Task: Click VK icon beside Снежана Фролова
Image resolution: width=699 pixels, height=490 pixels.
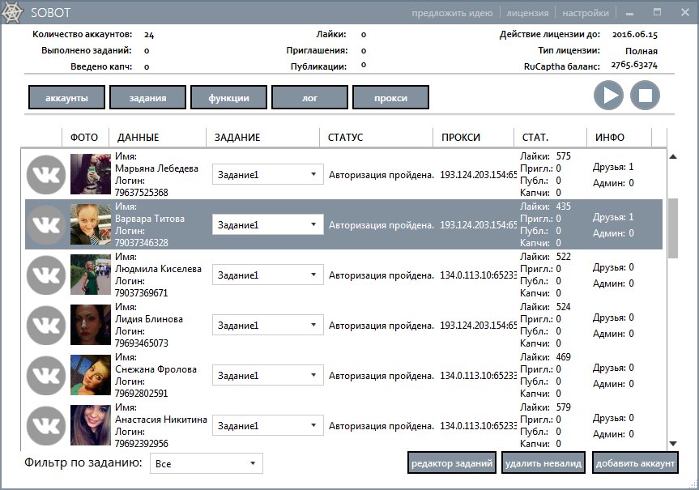Action: 47,376
